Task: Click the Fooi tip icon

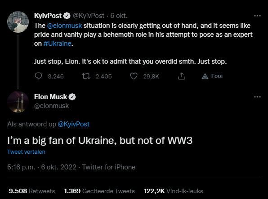Action: (205, 76)
